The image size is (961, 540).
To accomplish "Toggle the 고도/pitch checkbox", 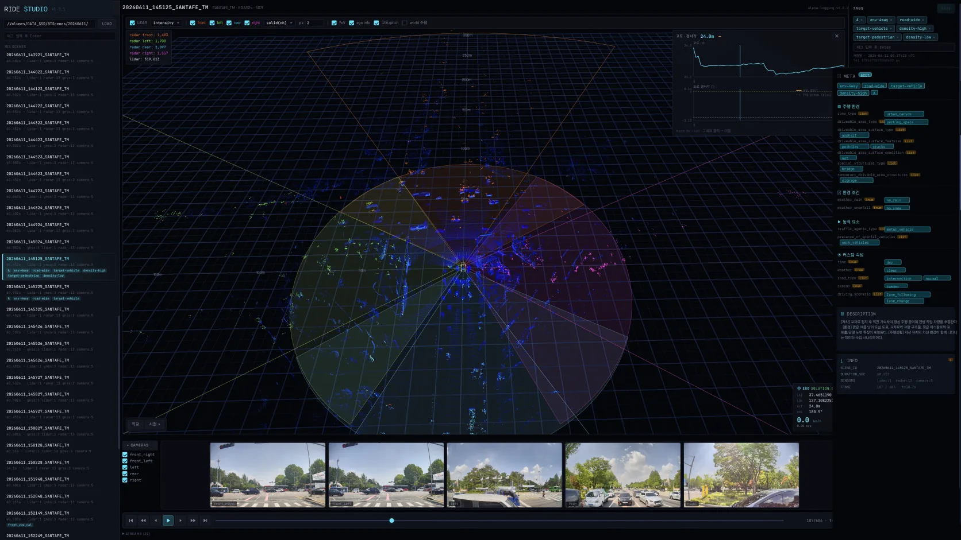I will tap(376, 23).
